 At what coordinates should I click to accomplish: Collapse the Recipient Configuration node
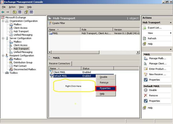click(3, 56)
